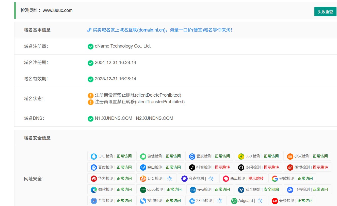Click the N1.XUNDNS.COM DNS text

click(x=114, y=118)
